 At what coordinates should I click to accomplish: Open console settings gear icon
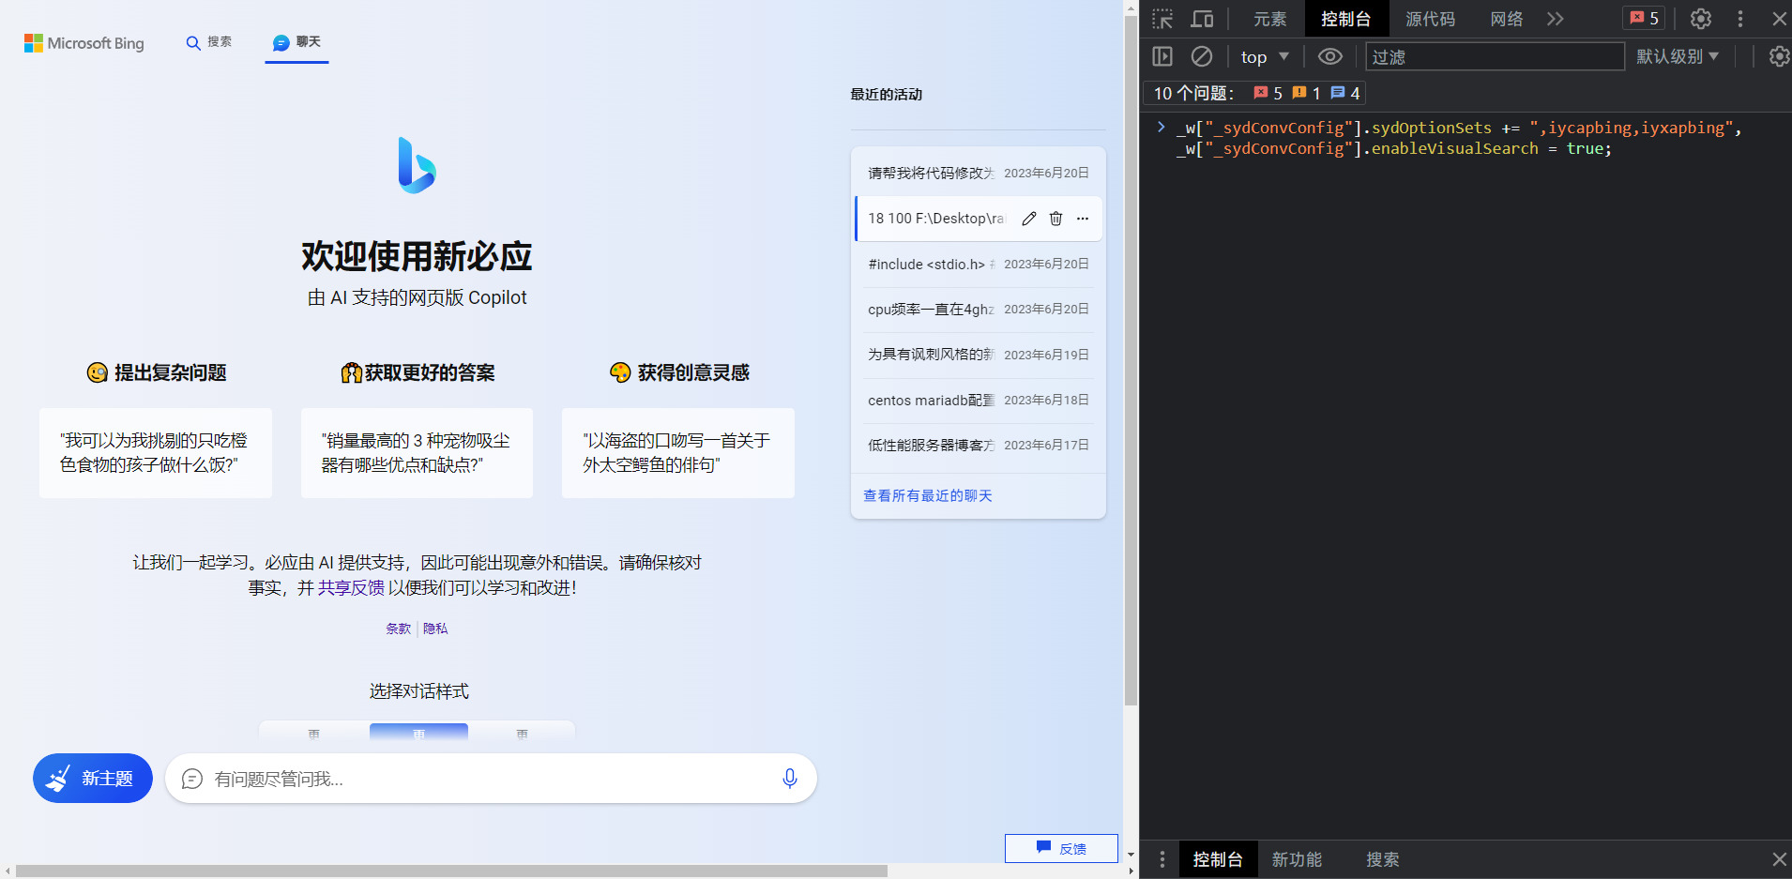click(x=1779, y=56)
